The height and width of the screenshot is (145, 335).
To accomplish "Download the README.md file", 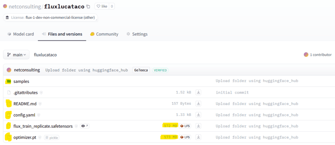I will pyautogui.click(x=198, y=104).
